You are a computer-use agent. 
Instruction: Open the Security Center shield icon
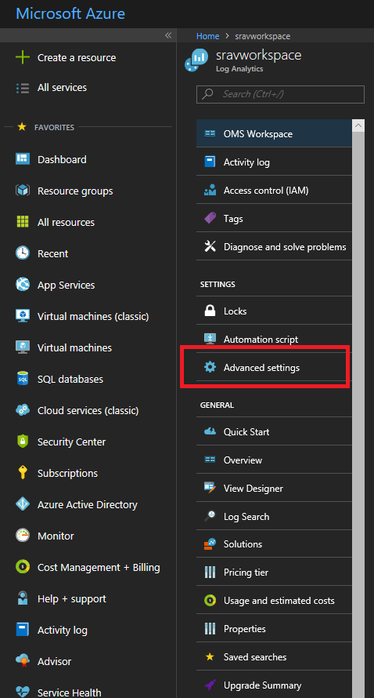pyautogui.click(x=22, y=442)
